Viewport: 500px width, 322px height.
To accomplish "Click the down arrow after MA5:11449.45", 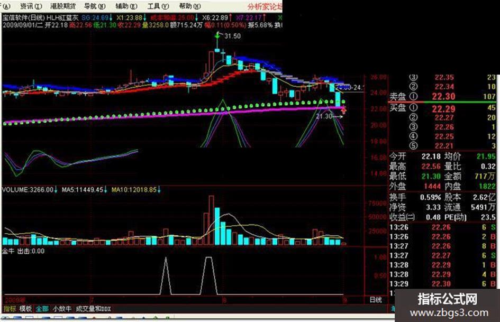I will (x=105, y=190).
